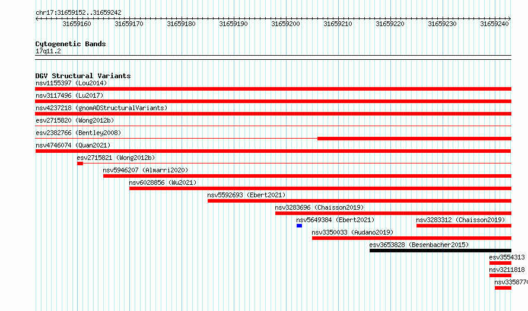
Task: Open nsv4237218 (gnomADStructuralVariants) label
Action: pyautogui.click(x=101, y=108)
